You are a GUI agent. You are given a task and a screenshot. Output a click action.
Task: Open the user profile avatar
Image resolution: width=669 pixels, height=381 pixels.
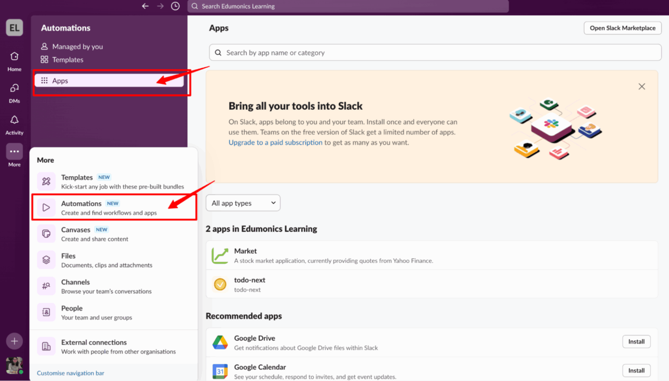[14, 365]
